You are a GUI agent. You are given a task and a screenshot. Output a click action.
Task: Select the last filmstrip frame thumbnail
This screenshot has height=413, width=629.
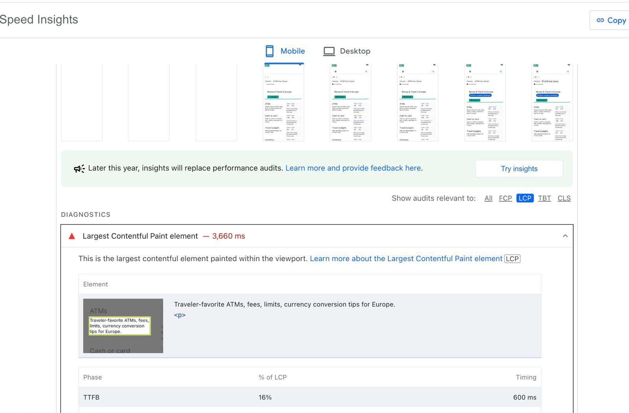552,102
